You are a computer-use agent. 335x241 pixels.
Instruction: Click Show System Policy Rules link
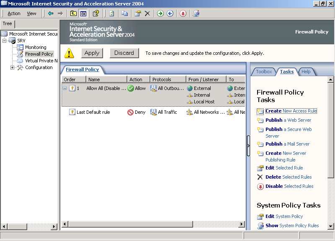[x=292, y=226]
